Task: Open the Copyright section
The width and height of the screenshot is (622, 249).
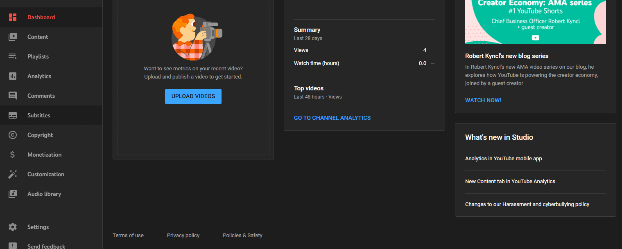Action: (x=40, y=135)
